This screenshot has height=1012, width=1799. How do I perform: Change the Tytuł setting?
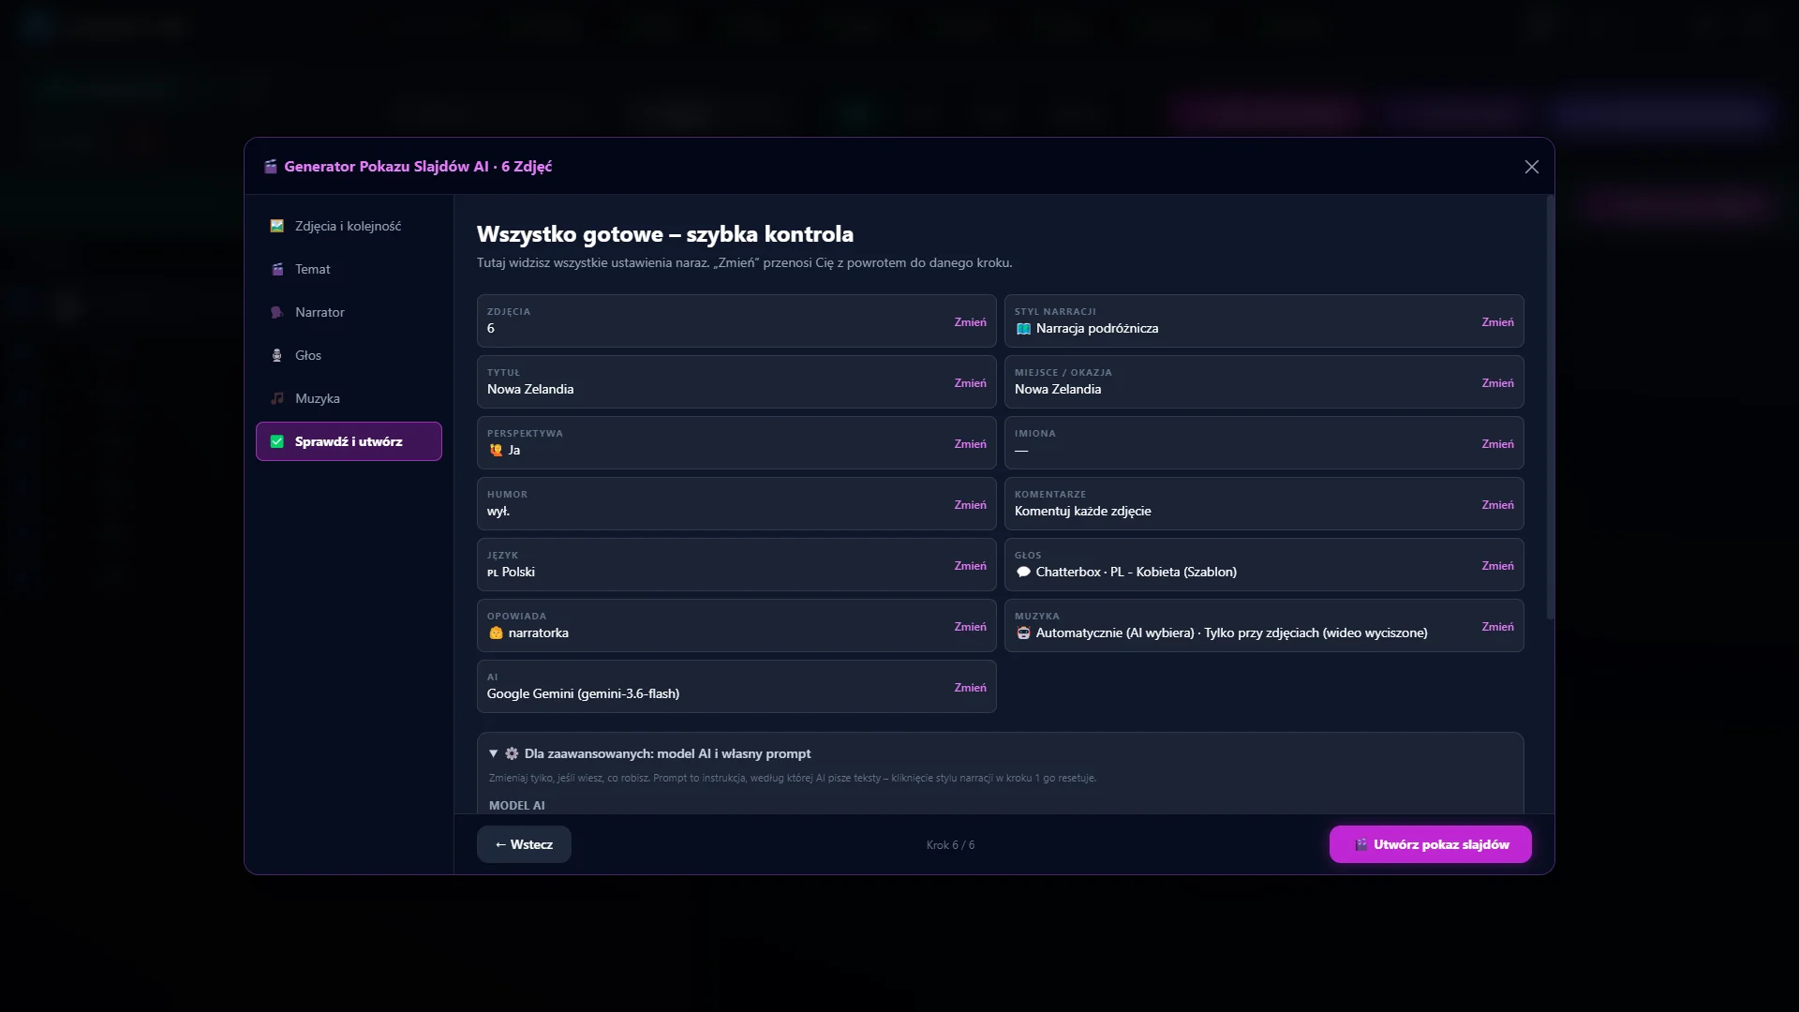click(970, 383)
